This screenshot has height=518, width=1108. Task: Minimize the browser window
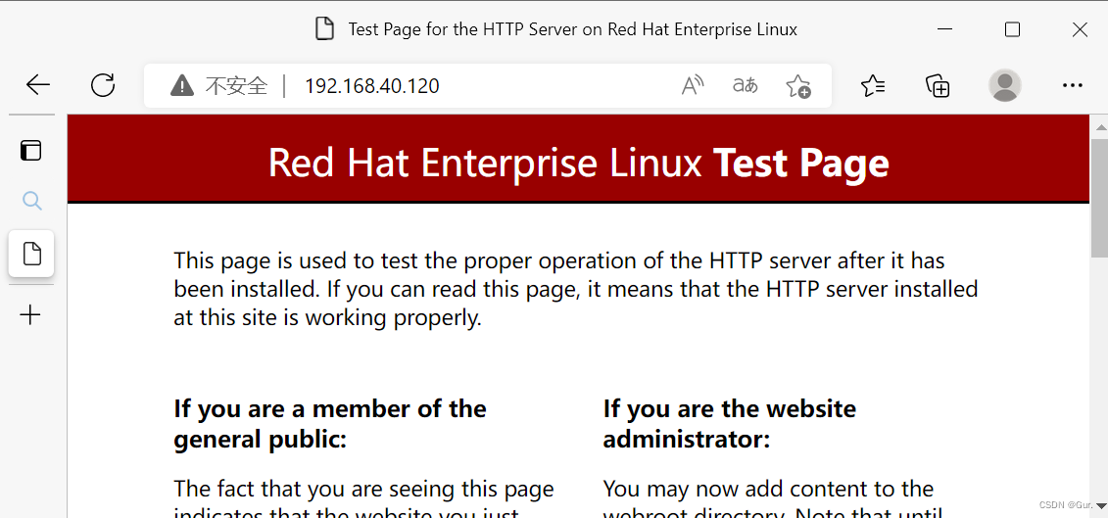point(944,29)
